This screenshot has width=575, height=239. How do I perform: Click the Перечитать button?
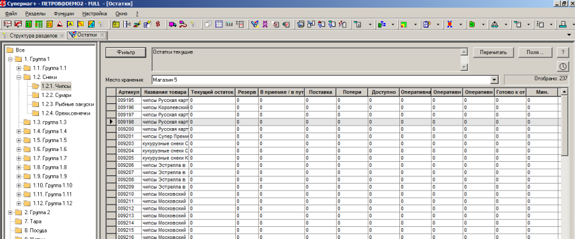pos(494,52)
